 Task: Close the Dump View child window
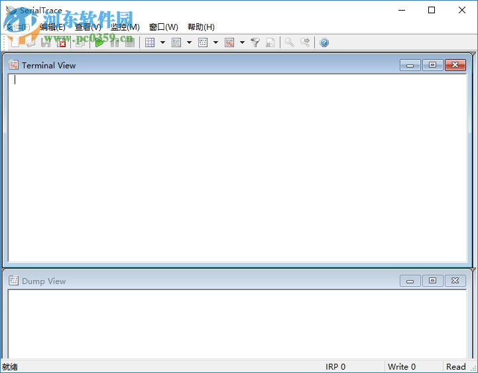(455, 281)
